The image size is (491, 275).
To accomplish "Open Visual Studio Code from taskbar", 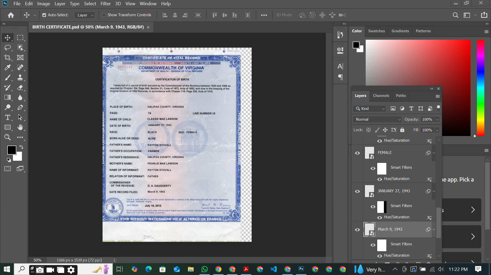I will (x=273, y=269).
